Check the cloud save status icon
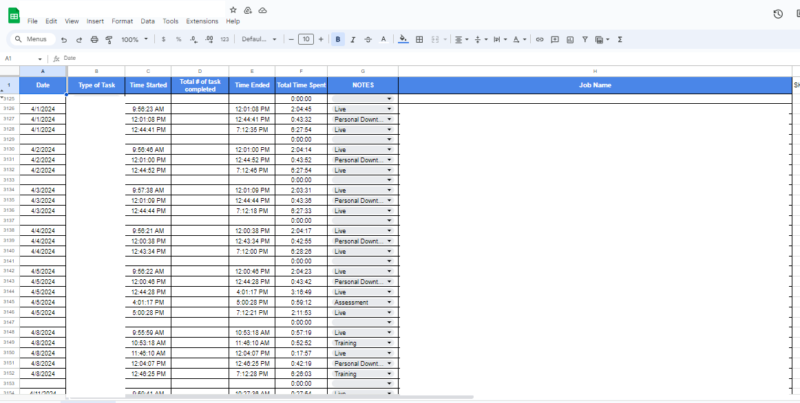 (x=263, y=10)
